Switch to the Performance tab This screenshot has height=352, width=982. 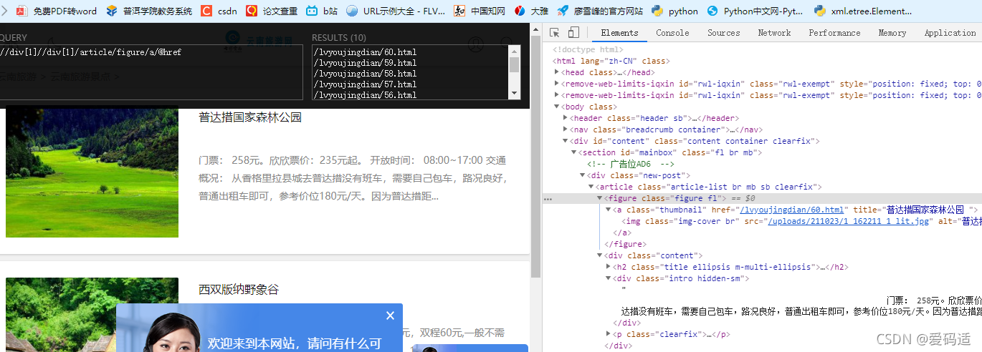click(x=834, y=33)
